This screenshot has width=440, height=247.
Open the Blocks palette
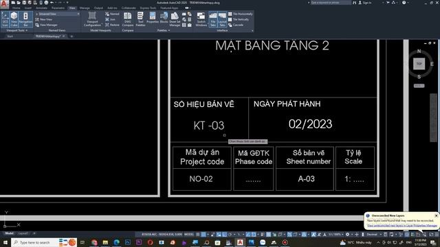[x=164, y=18]
